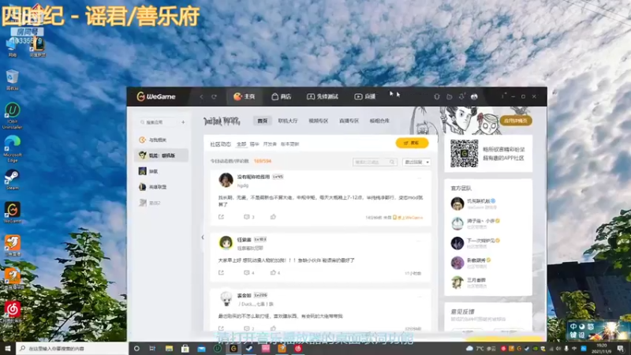Like the first post
Viewport: 631px width, 355px height.
coord(273,217)
